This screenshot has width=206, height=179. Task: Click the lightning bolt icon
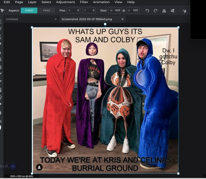pyautogui.click(x=184, y=11)
